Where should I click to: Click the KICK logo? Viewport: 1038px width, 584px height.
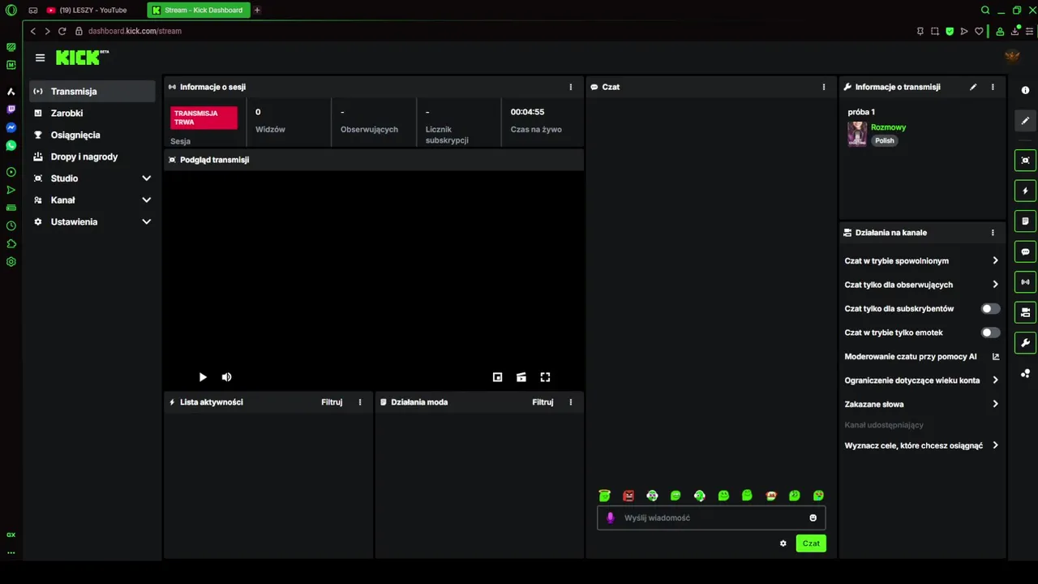[82, 57]
